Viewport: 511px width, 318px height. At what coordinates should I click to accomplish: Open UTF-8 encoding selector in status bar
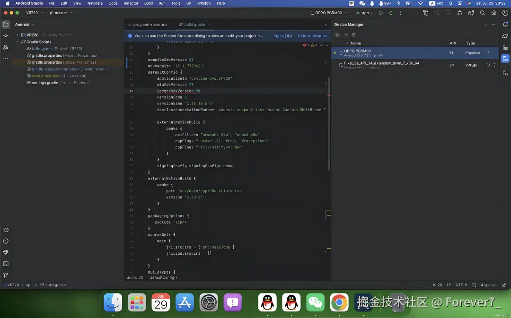pos(461,285)
